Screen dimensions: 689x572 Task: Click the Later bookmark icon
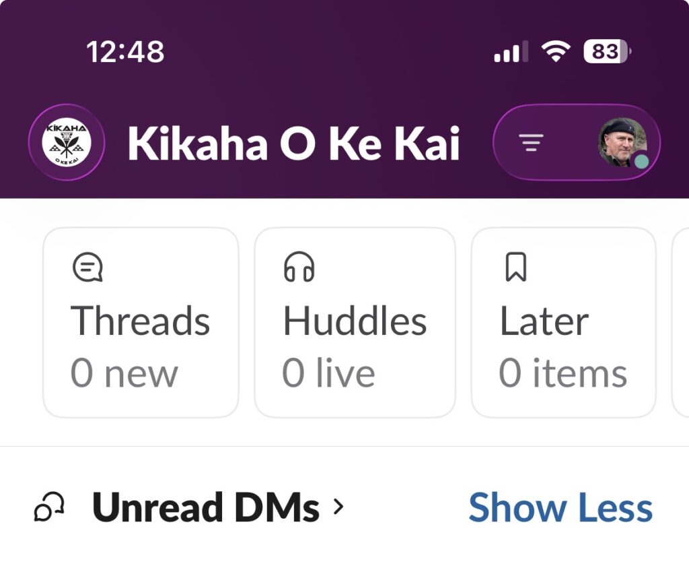click(515, 267)
